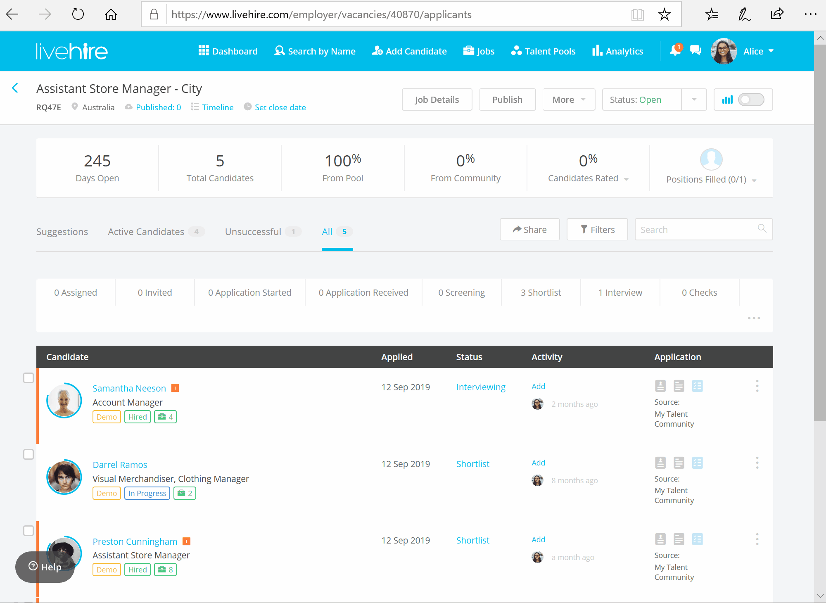Click the Set close date link
Screen dimensions: 826x603
click(280, 107)
